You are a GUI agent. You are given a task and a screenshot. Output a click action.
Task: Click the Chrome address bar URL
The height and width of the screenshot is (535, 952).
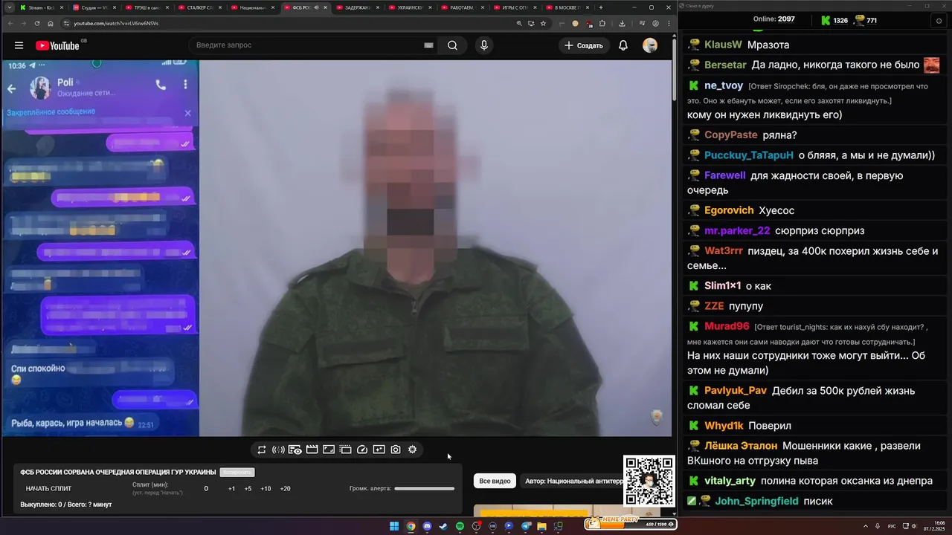115,23
